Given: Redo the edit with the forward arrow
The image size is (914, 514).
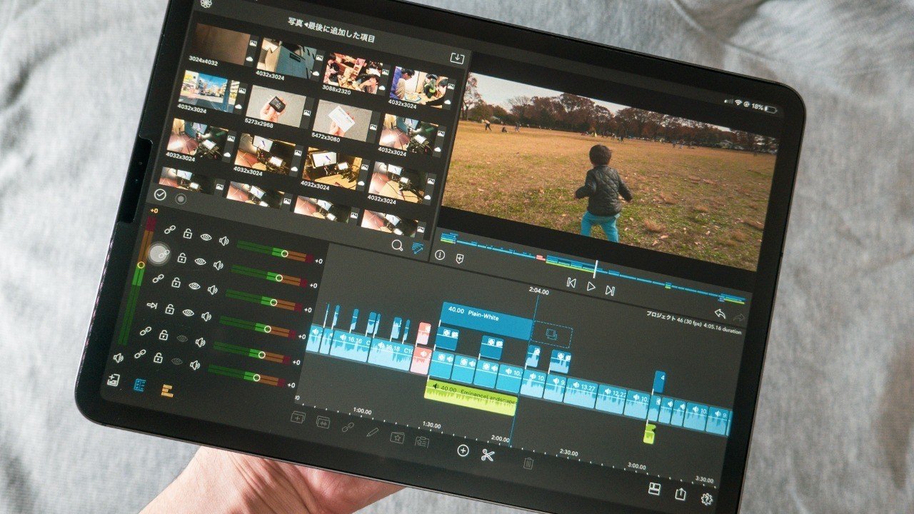Looking at the screenshot, I should coord(738,317).
